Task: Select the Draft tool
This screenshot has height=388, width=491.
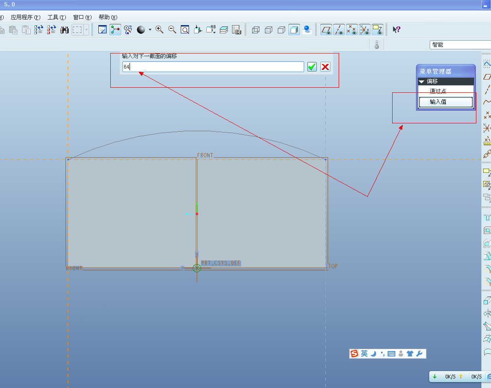Action: coord(487,256)
